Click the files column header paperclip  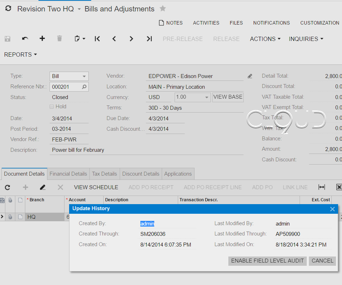coord(10,200)
